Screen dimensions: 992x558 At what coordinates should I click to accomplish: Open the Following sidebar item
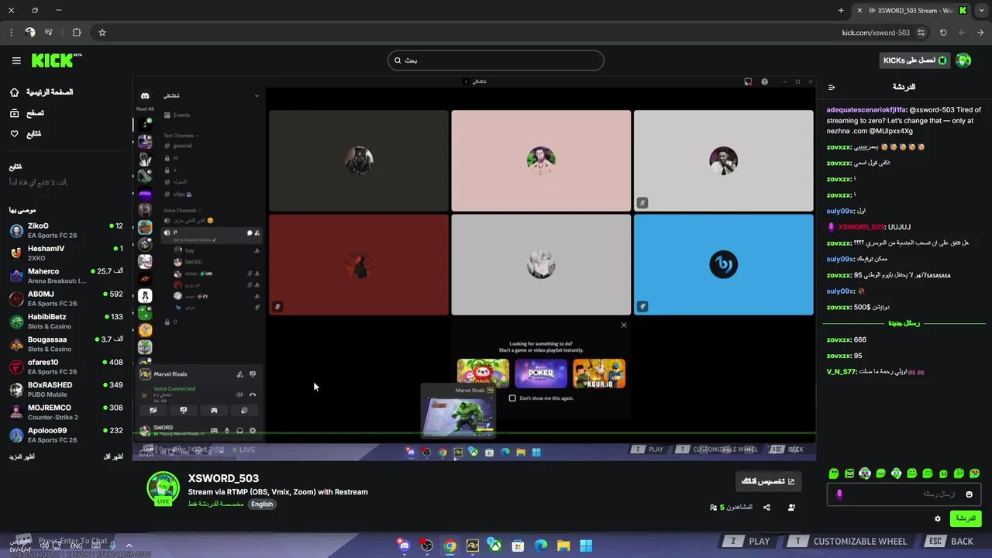(x=26, y=134)
